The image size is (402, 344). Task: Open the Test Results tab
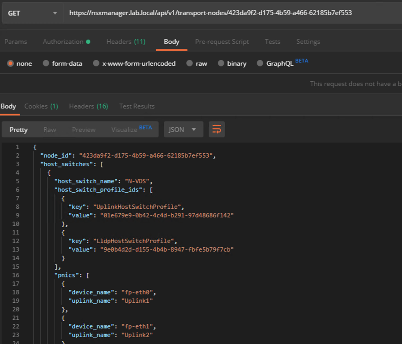[x=137, y=106]
